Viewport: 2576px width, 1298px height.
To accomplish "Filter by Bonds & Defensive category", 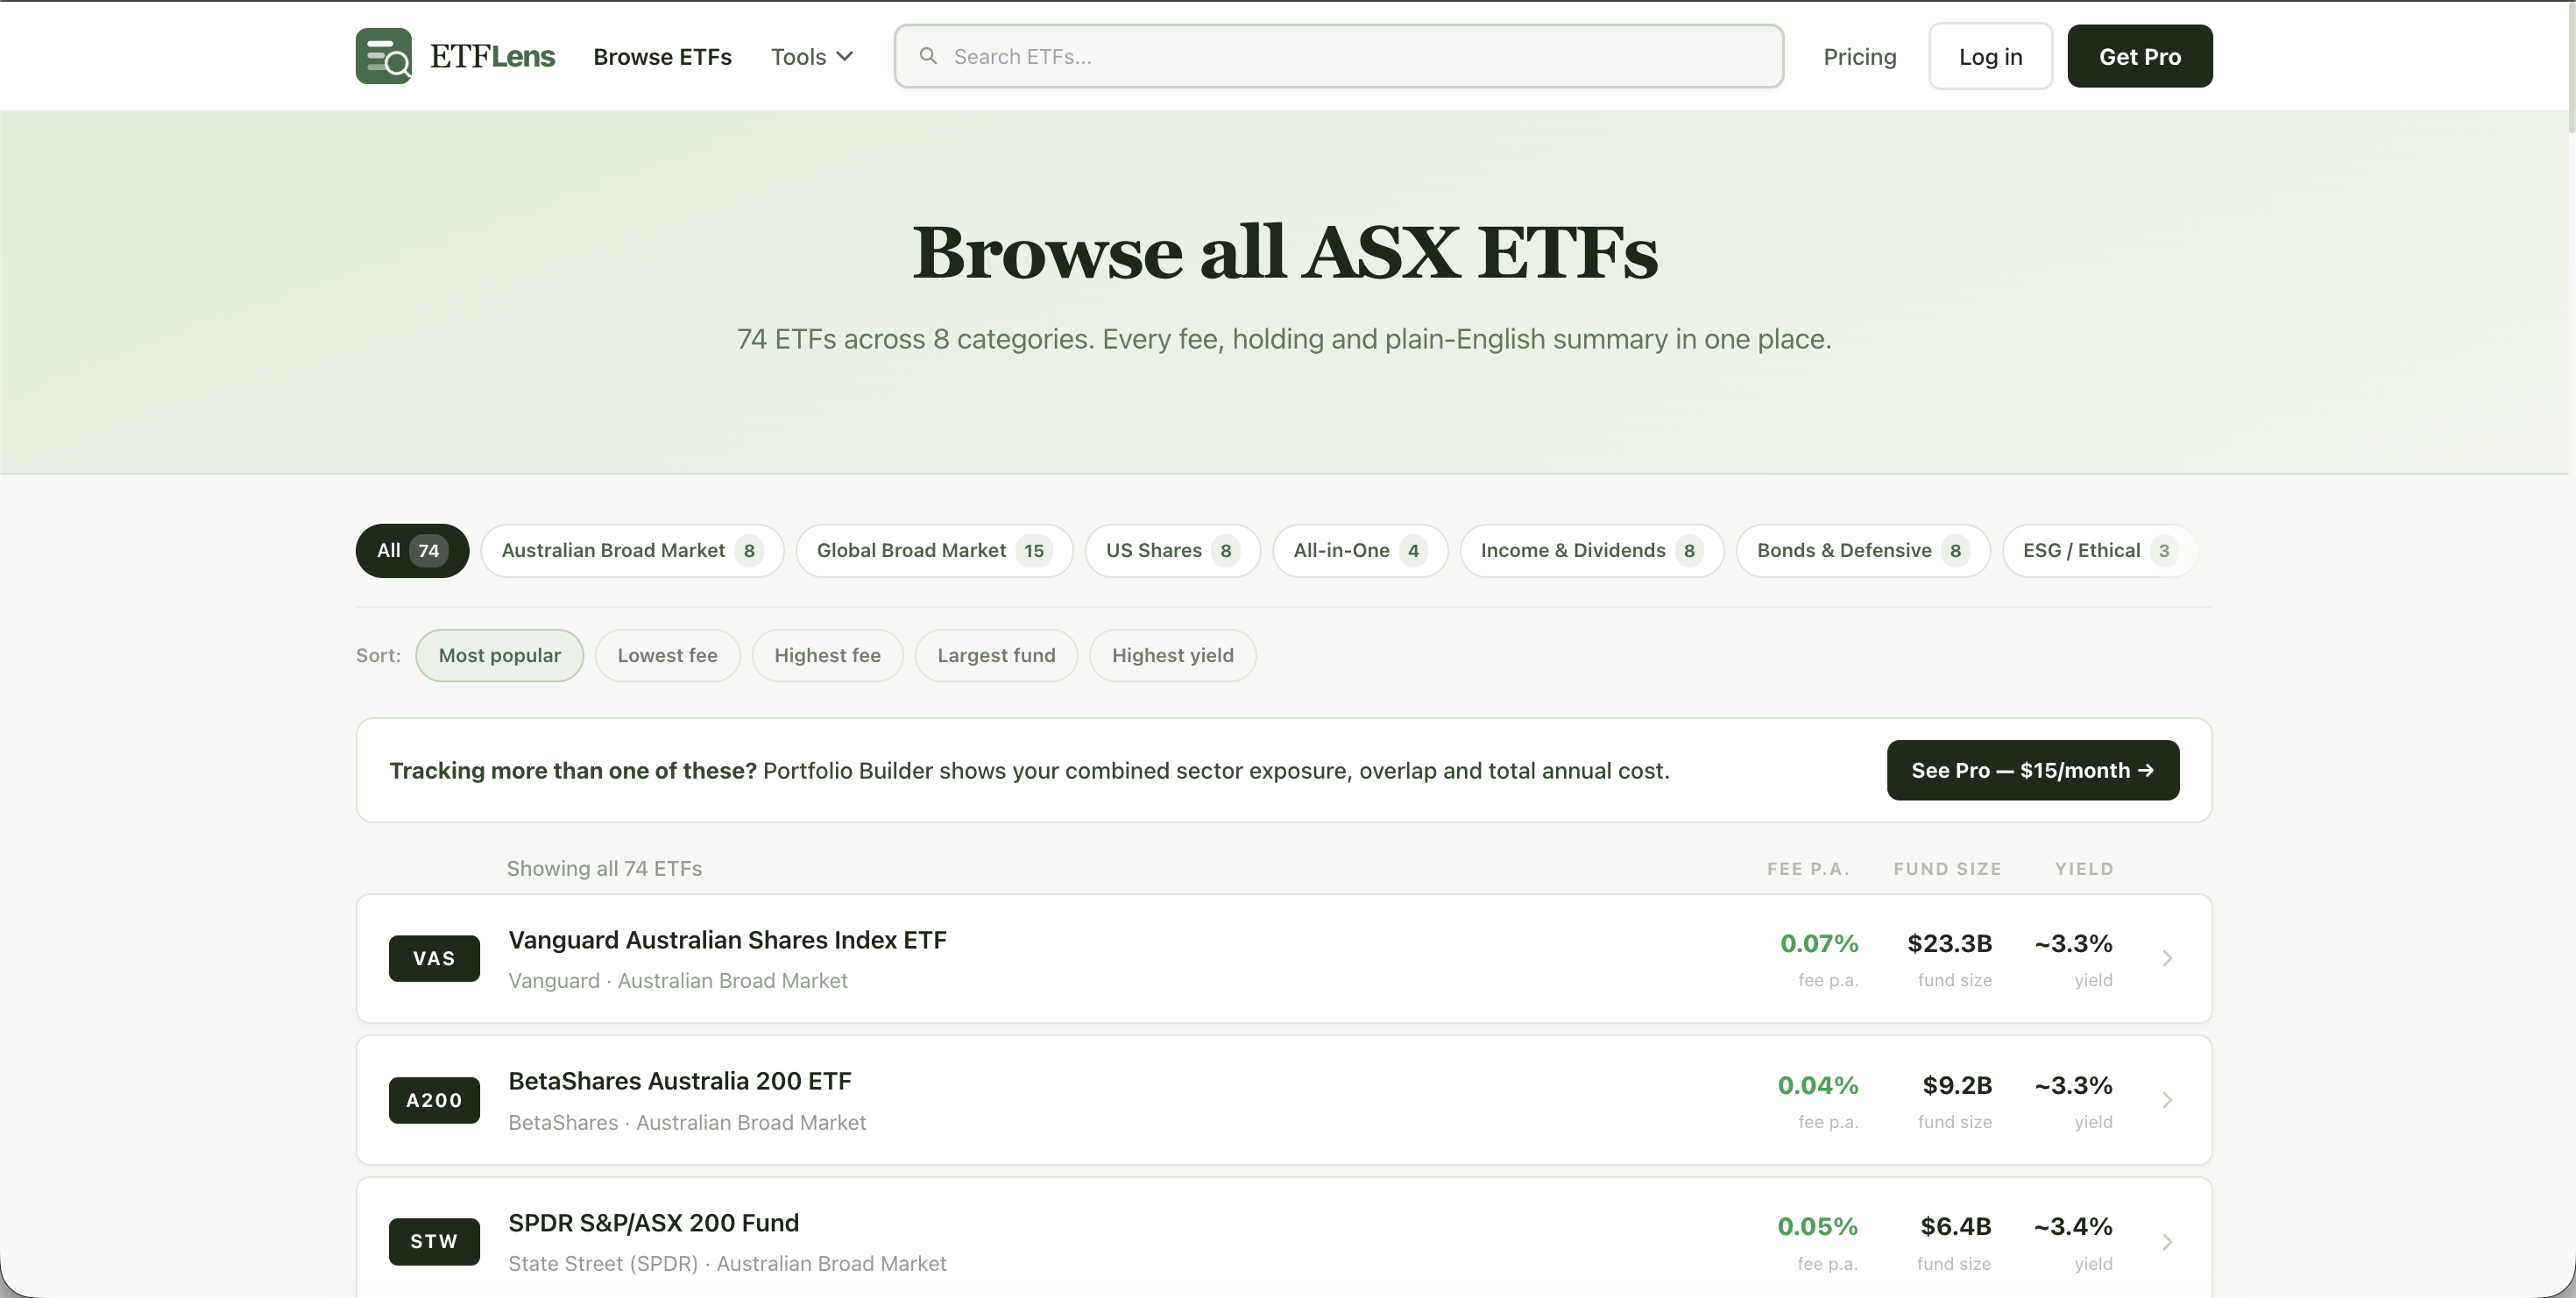I will (1863, 551).
